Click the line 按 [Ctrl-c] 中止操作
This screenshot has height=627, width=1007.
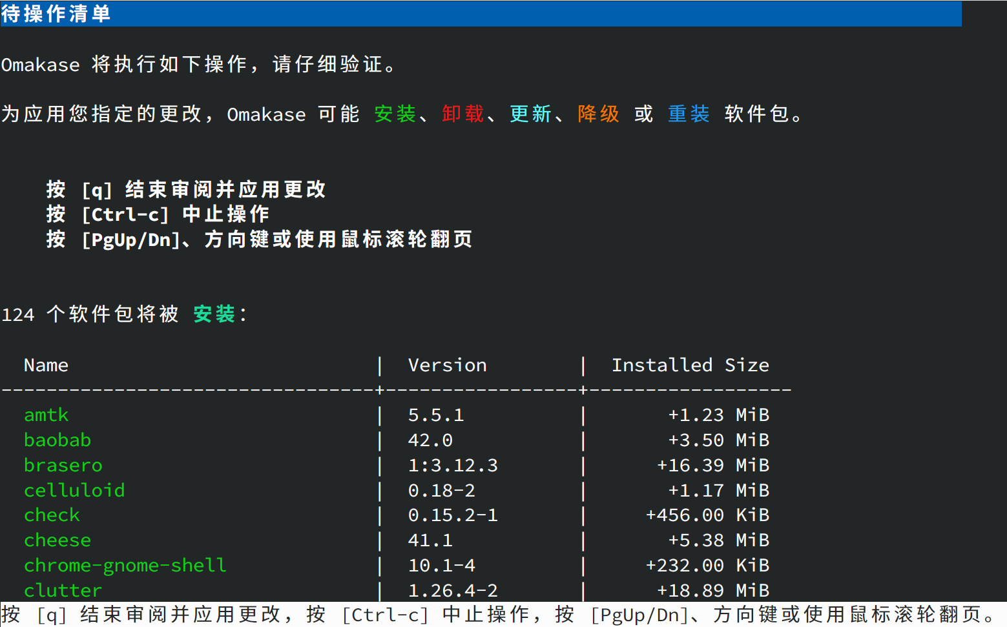pos(158,214)
